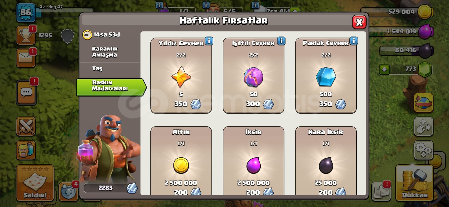This screenshot has width=449, height=207.
Task: Purchase the Altın 2 500 000 offer
Action: (x=181, y=161)
